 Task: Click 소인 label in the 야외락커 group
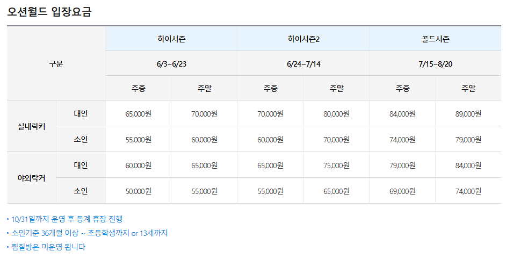pyautogui.click(x=81, y=191)
